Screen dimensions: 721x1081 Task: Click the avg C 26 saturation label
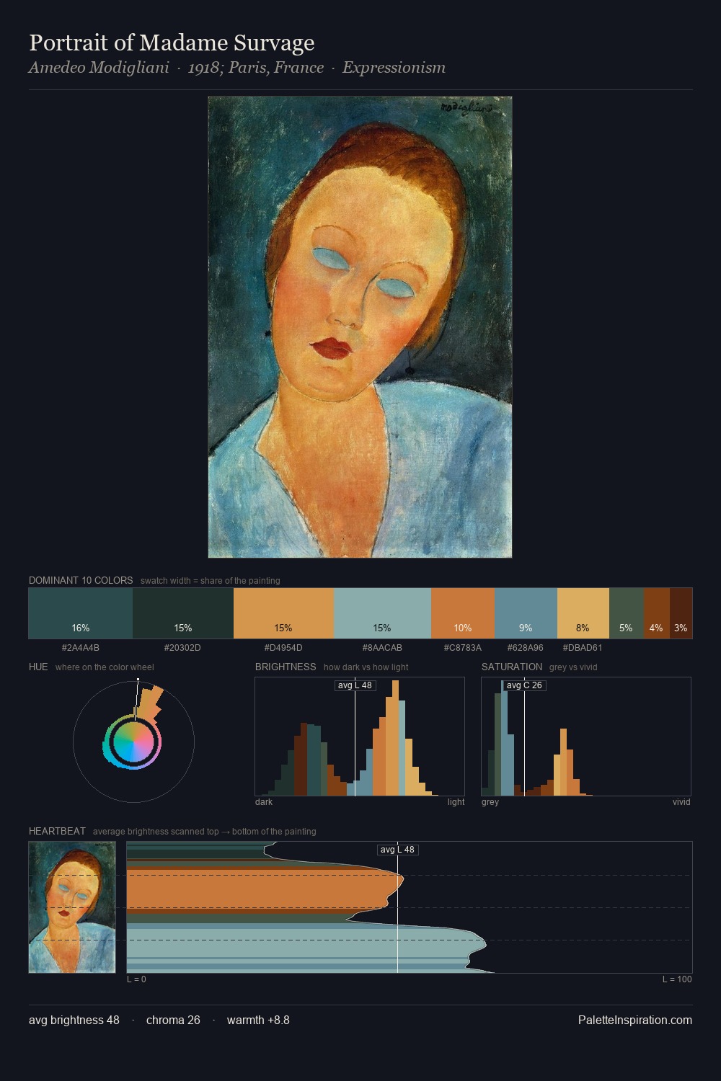click(x=524, y=685)
